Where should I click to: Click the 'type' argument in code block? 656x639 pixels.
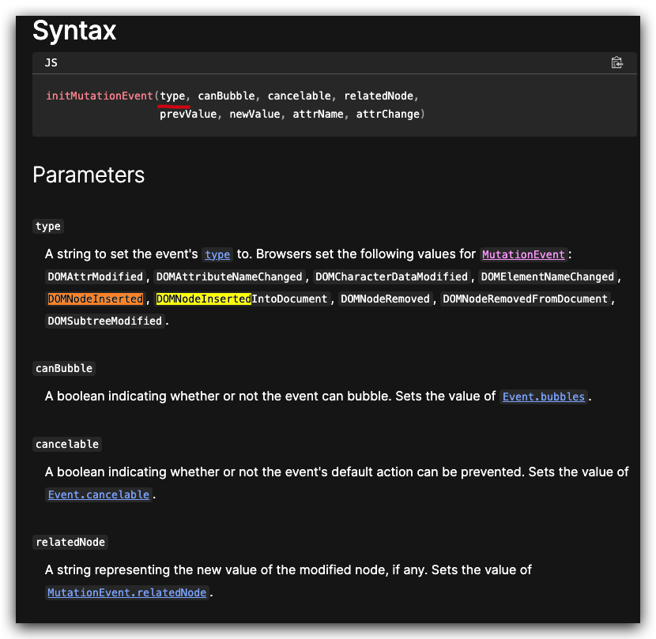click(x=172, y=96)
